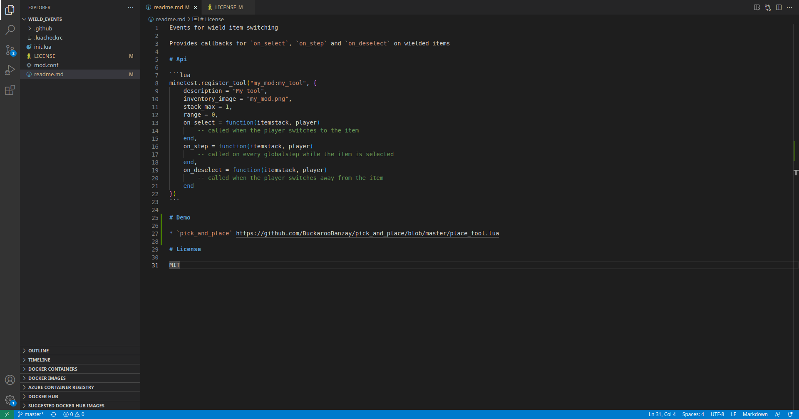Open init.lua from the explorer
The image size is (799, 419).
point(42,47)
